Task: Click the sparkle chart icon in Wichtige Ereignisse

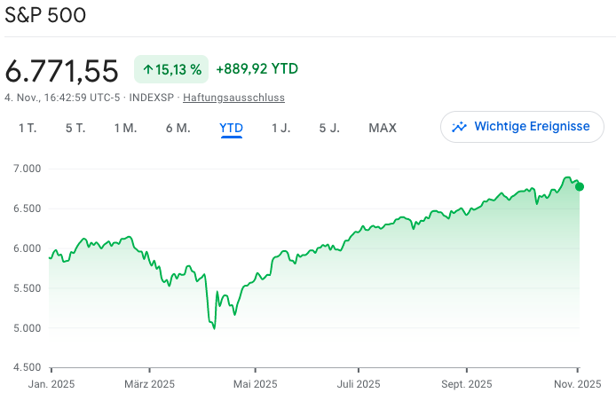Action: [x=459, y=127]
